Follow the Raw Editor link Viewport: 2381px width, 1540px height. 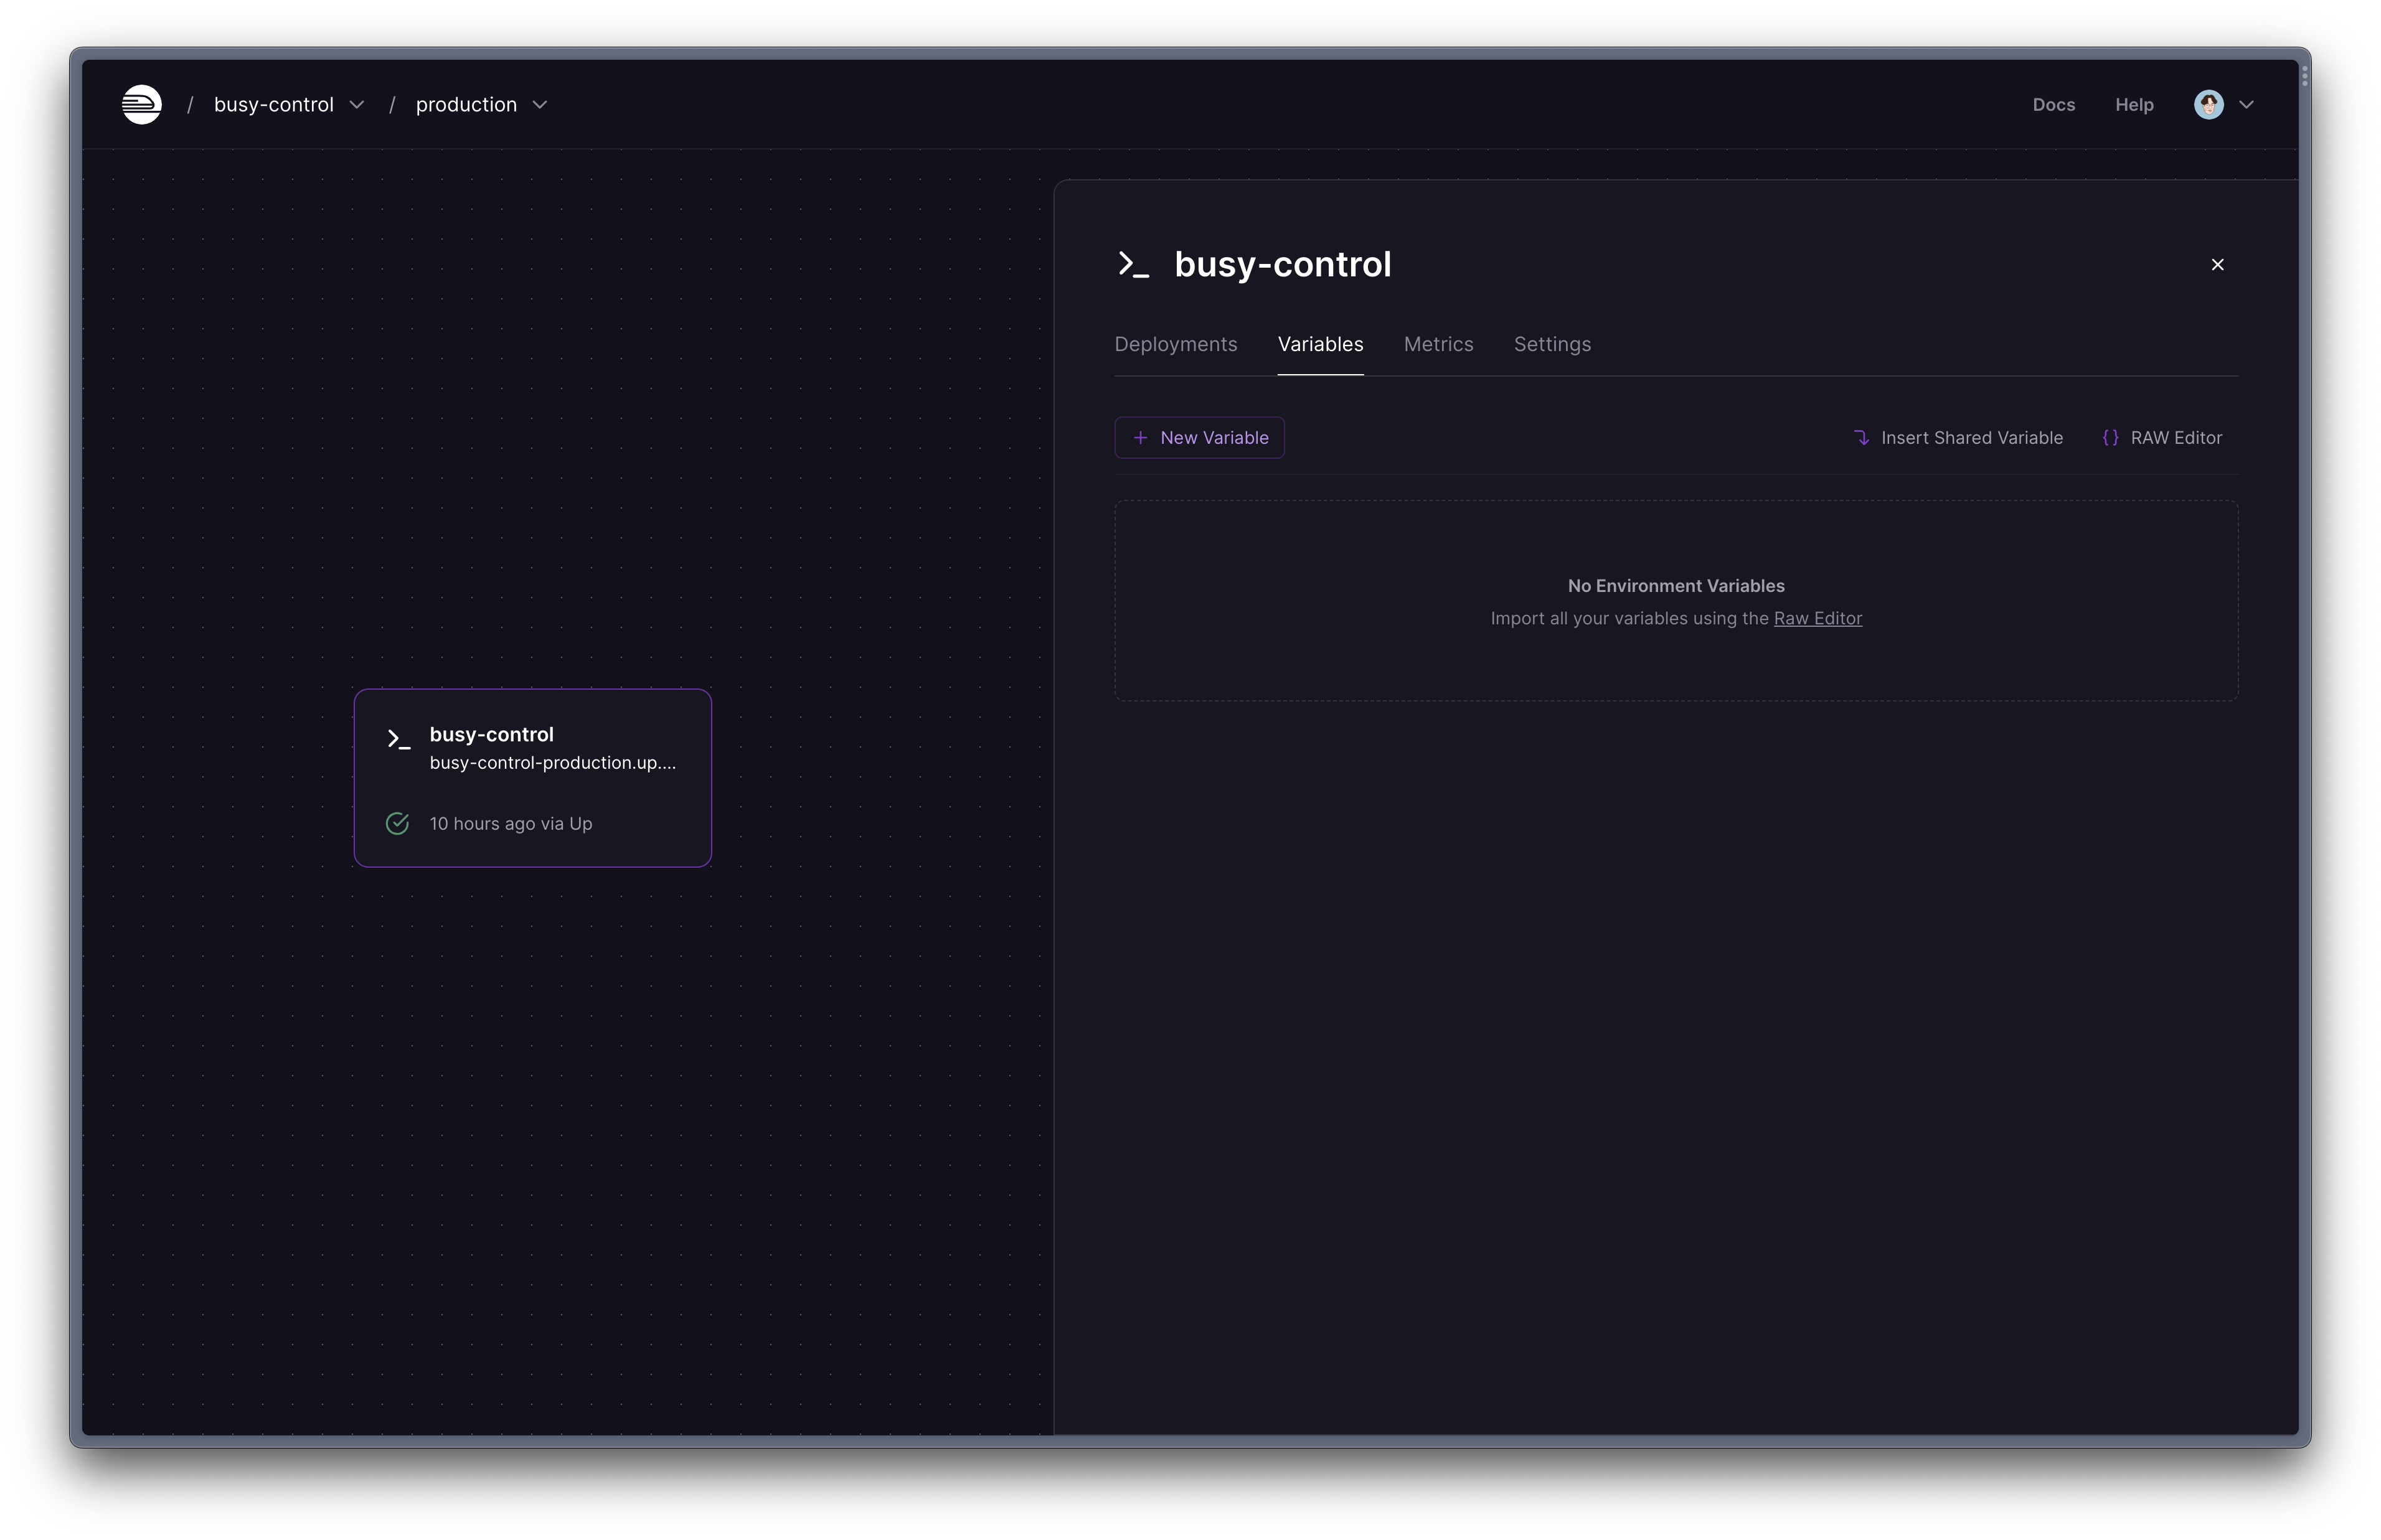pos(1817,619)
